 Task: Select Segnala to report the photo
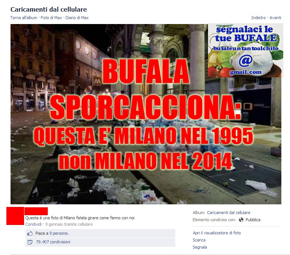coord(200,247)
